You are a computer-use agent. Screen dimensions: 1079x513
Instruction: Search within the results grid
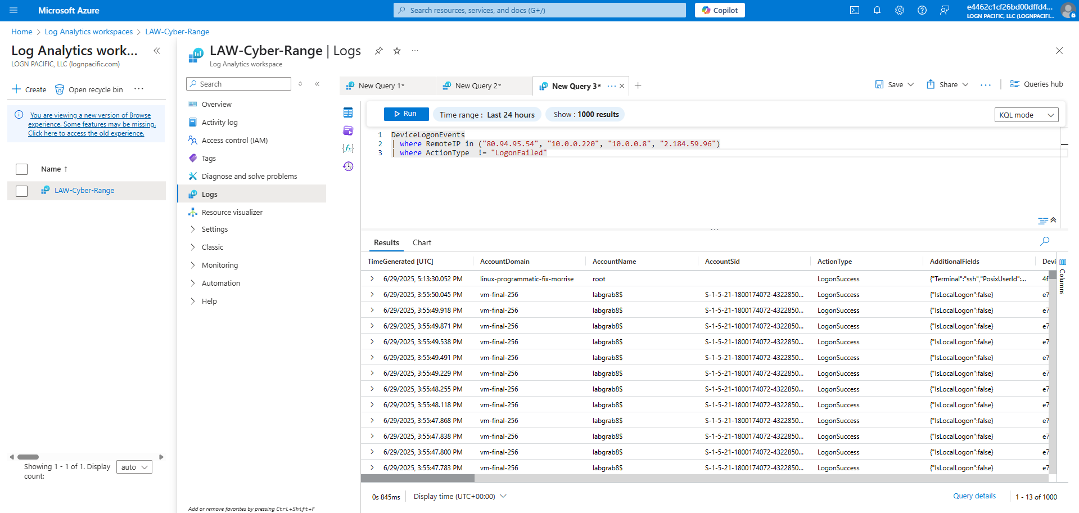click(1045, 241)
